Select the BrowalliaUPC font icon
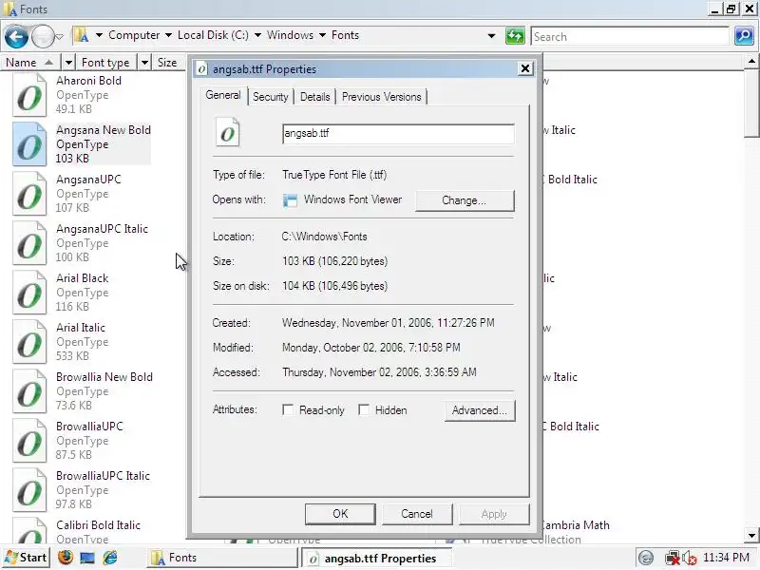The height and width of the screenshot is (570, 760). click(29, 441)
